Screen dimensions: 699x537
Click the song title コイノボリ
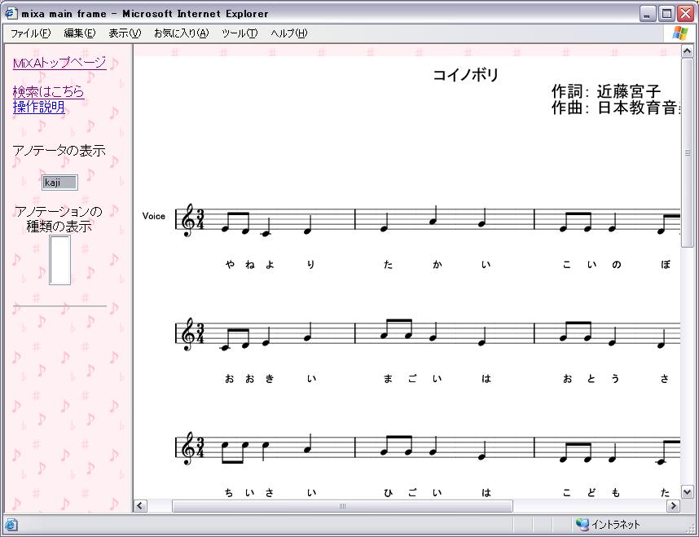(x=466, y=74)
